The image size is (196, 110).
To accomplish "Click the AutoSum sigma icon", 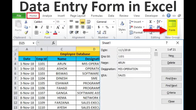I will 151,22.
